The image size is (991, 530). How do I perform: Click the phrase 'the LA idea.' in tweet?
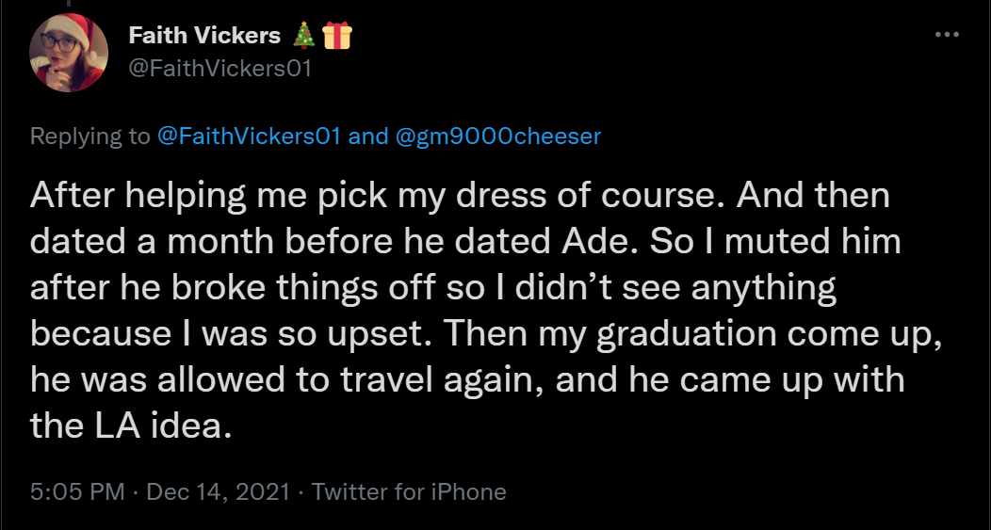[131, 426]
